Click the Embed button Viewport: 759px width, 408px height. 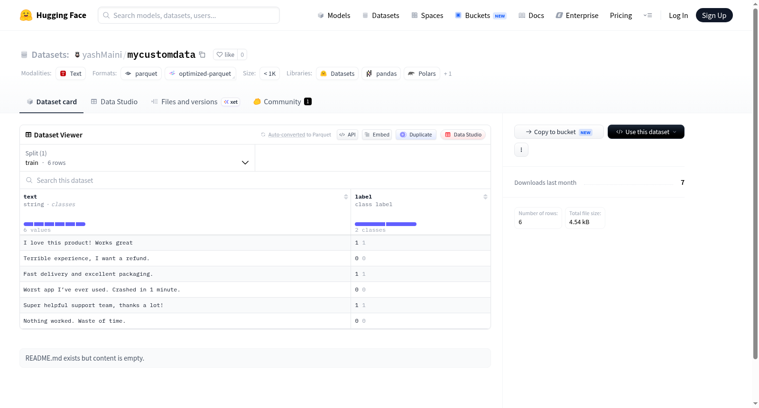[x=377, y=135]
